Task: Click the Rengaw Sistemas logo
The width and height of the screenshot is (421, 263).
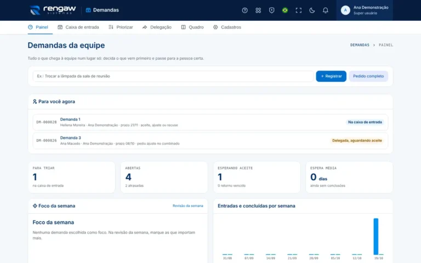Action: tap(53, 10)
